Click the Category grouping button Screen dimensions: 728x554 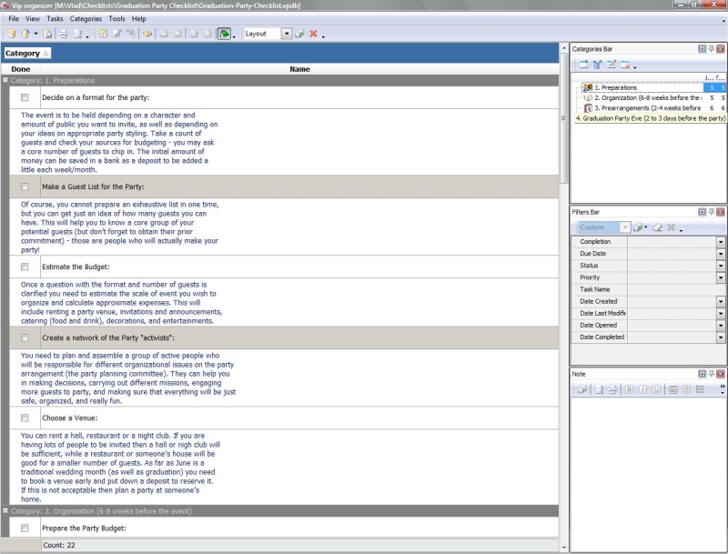27,54
